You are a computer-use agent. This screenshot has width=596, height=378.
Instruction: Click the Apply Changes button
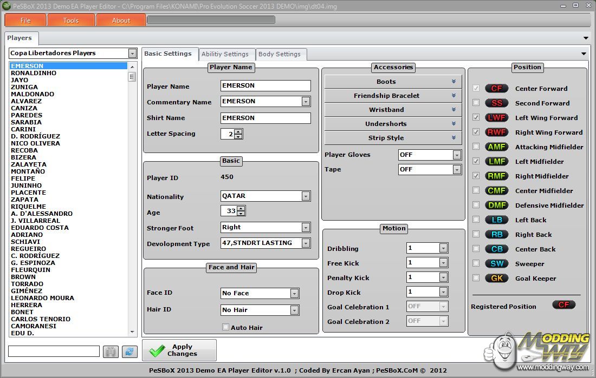(179, 350)
